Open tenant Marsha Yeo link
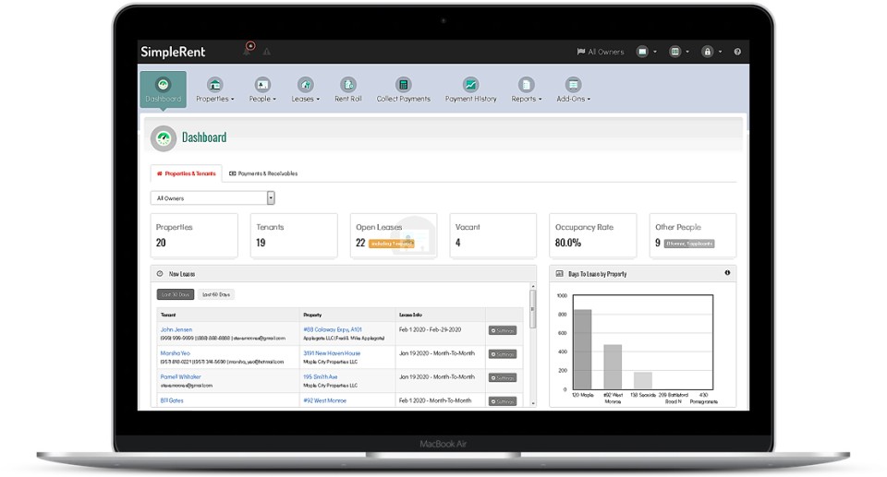Screen dimensions: 887x477 click(x=175, y=353)
